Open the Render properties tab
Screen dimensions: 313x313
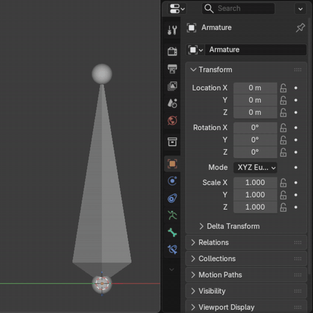tap(172, 51)
